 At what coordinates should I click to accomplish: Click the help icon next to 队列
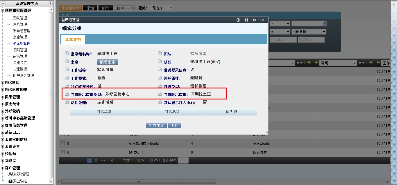(160, 62)
